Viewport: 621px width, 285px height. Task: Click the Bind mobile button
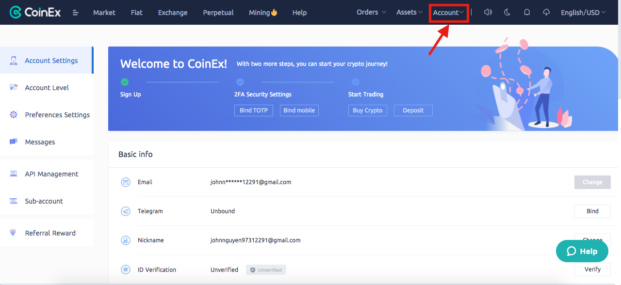tap(299, 111)
